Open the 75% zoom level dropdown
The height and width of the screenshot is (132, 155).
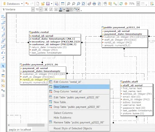tap(138, 4)
